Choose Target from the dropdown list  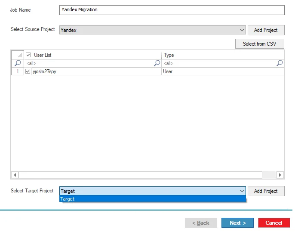[x=153, y=199]
